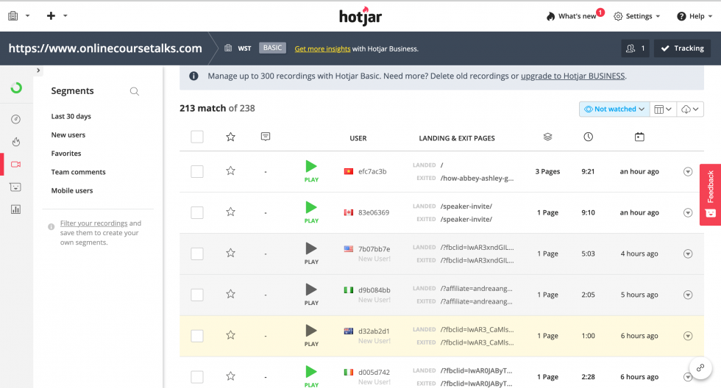This screenshot has height=388, width=721.
Task: Open the organization building icon menu
Action: click(13, 15)
